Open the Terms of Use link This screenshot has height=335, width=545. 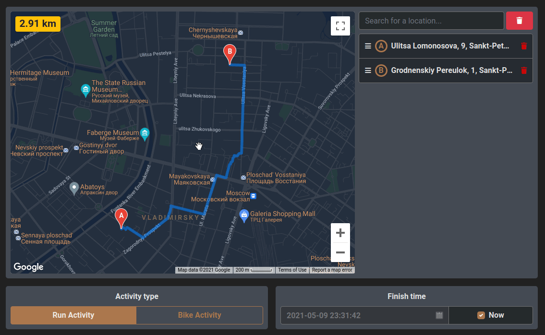coord(292,270)
